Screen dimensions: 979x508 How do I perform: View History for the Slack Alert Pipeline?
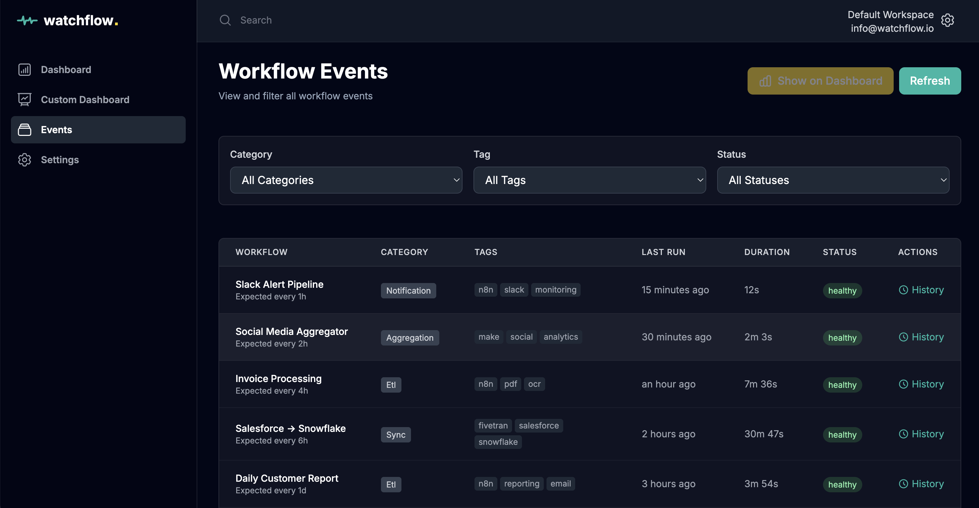point(921,290)
